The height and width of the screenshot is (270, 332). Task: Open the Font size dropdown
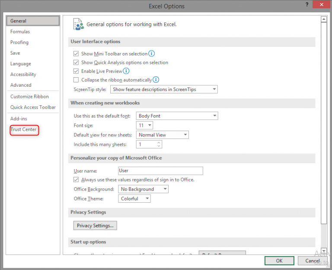pos(144,126)
